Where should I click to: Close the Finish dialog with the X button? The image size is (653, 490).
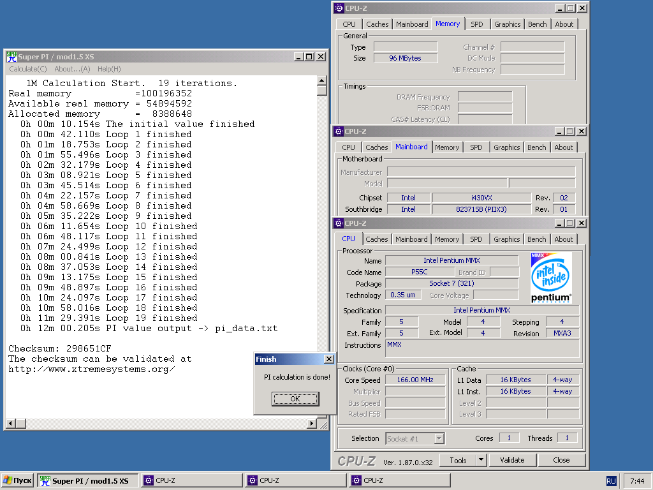[x=328, y=359]
